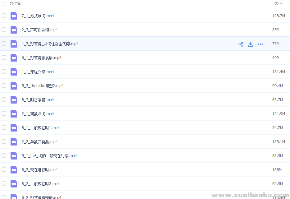Select checkbox for 6_1_形容词作表语.mp4
290x199 pixels.
4,58
